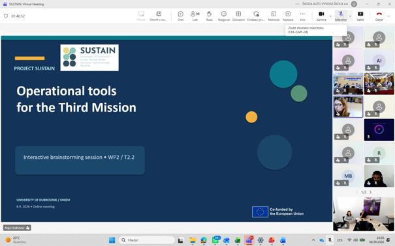Toggle the Kamera camera
The height and width of the screenshot is (246, 395).
[321, 16]
